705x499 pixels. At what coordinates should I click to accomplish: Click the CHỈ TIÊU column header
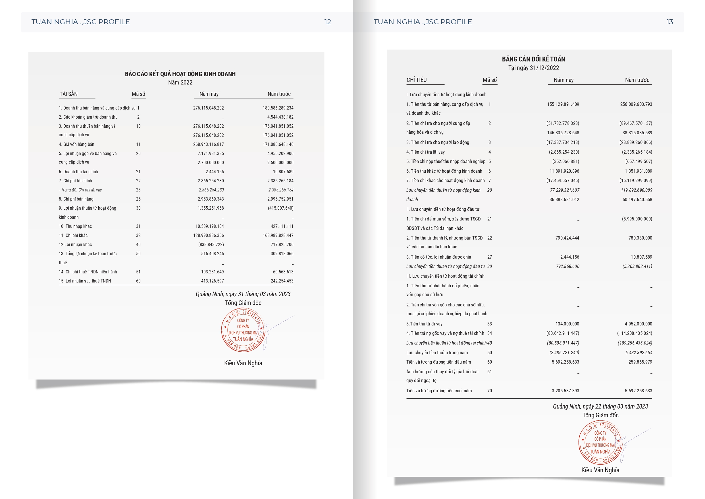click(x=416, y=80)
